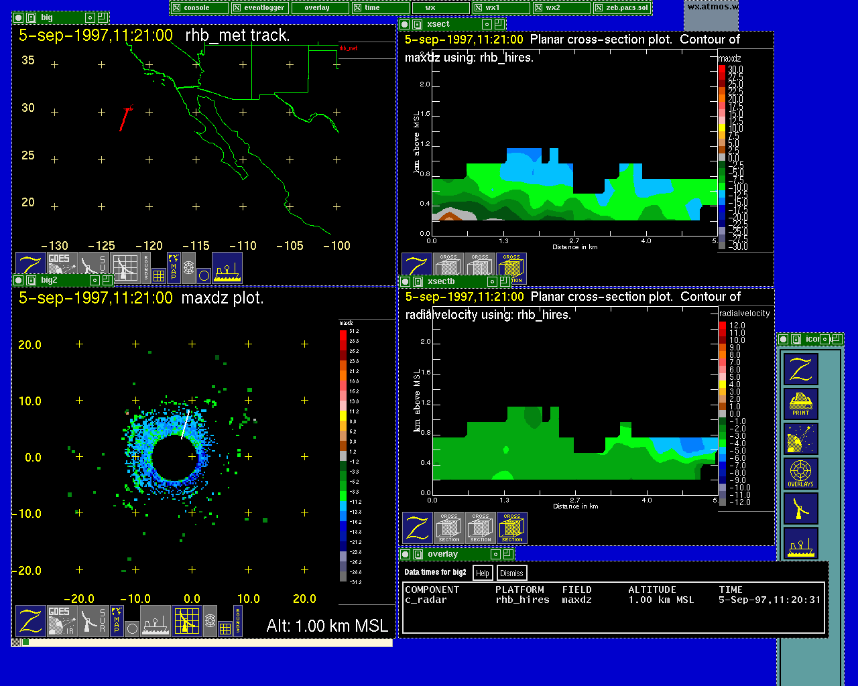Select the satellite icon in icon panel
The image size is (858, 686).
point(801,439)
